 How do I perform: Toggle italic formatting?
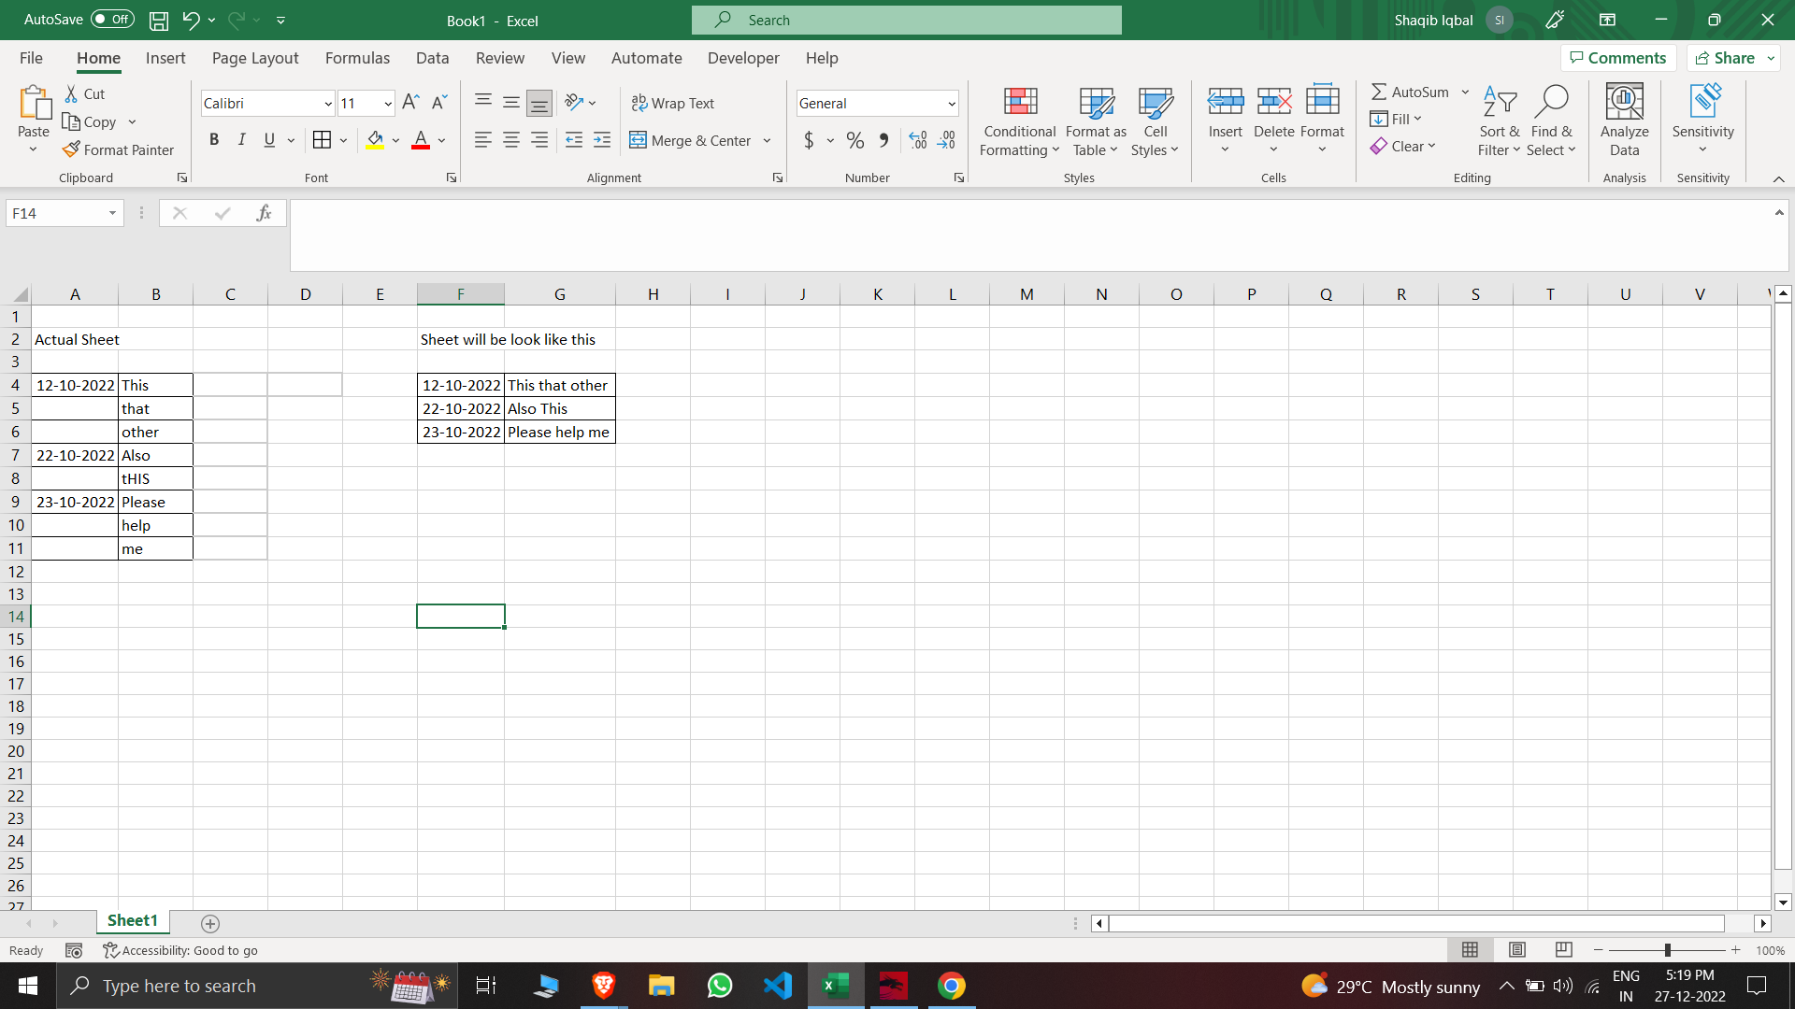[x=241, y=139]
